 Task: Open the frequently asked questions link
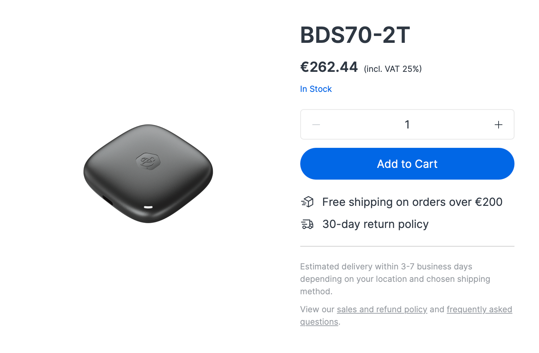(x=479, y=309)
